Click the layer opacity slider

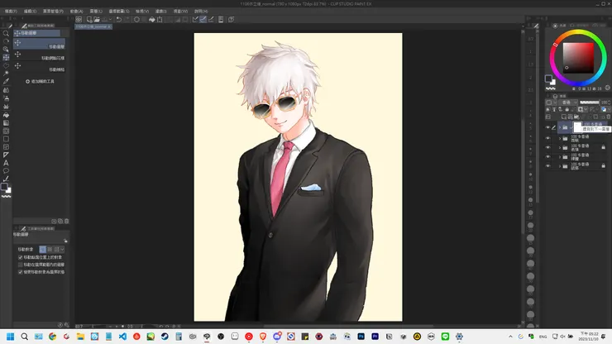coord(590,103)
